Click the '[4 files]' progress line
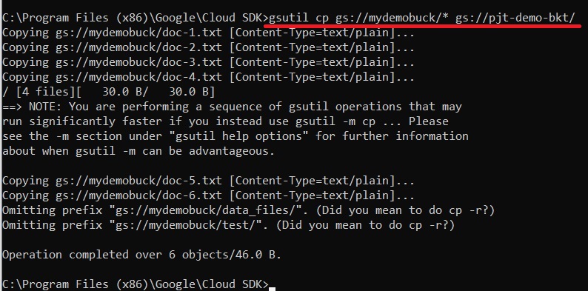This screenshot has height=291, width=588. tap(108, 92)
